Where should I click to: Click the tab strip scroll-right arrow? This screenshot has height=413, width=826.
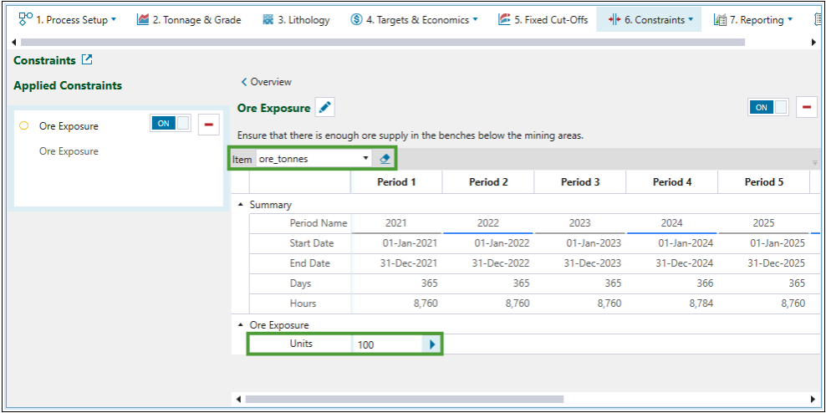[813, 42]
